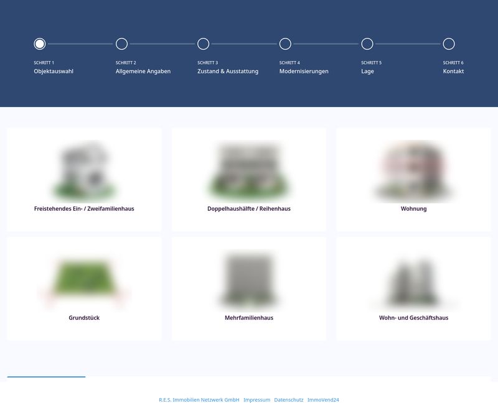Open the Schritt 5 step circle
Image resolution: width=498 pixels, height=403 pixels.
coord(367,44)
